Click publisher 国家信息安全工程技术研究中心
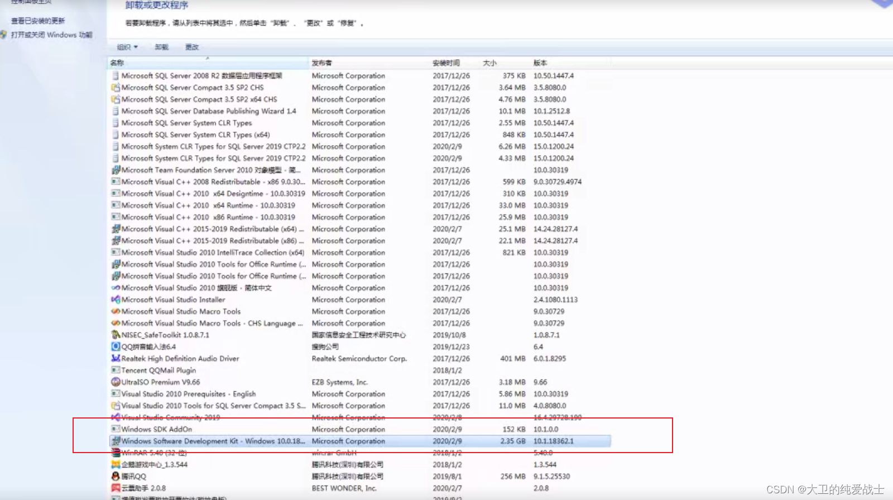 359,335
